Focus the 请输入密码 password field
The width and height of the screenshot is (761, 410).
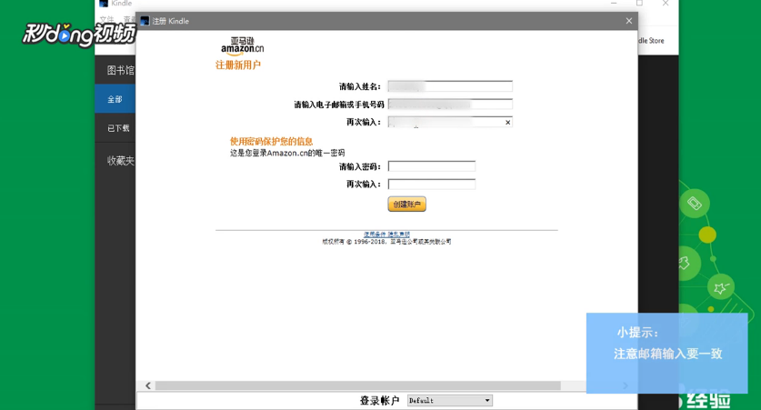pyautogui.click(x=432, y=166)
